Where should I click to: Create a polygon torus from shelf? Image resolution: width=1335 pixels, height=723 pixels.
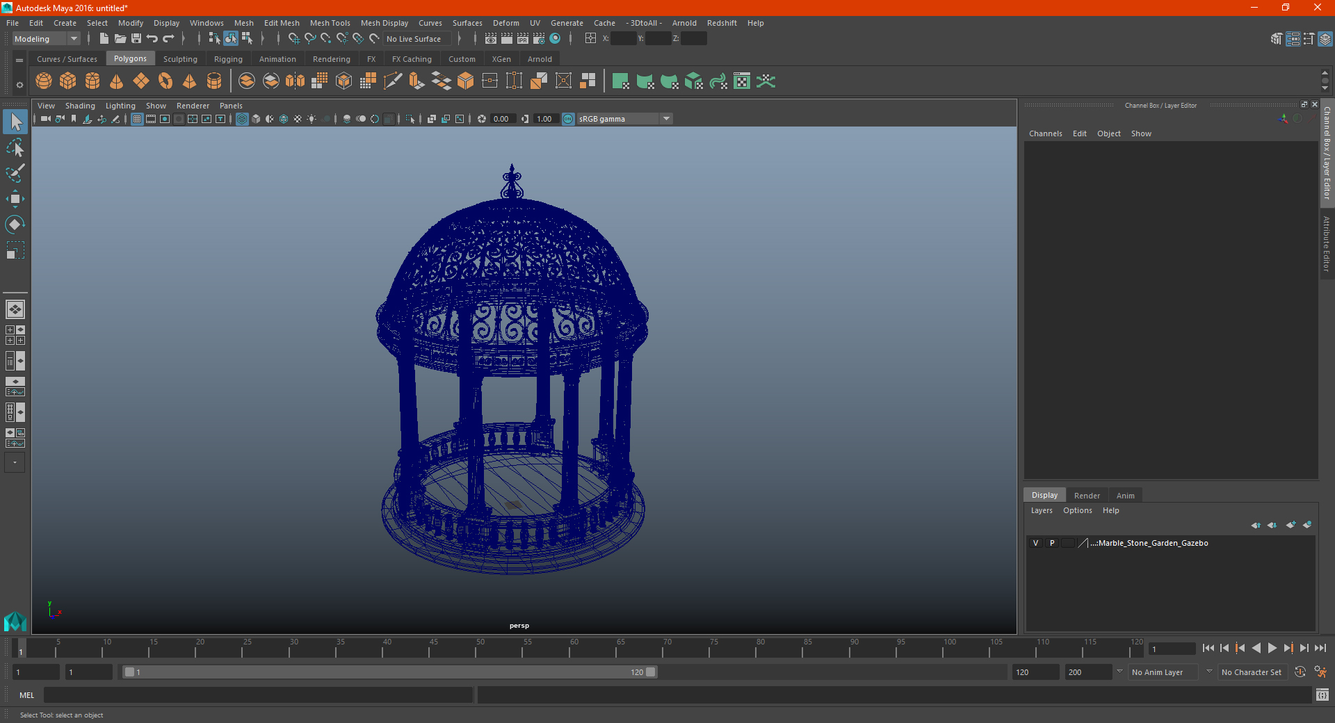click(x=165, y=81)
